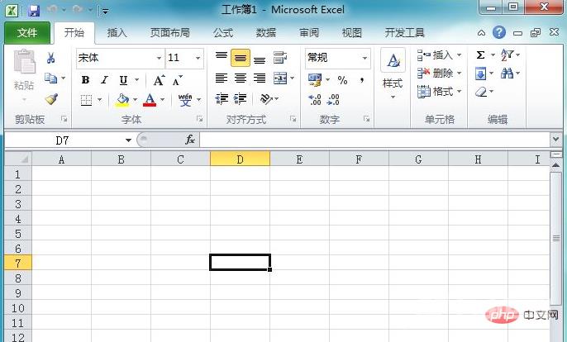Switch to the 插入 ribbon tab

(x=117, y=33)
